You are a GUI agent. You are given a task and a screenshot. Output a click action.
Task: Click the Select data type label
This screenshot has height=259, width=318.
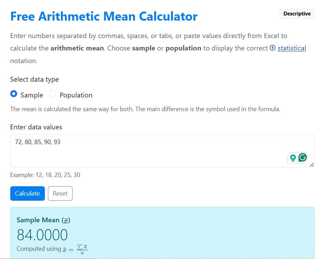tap(34, 79)
